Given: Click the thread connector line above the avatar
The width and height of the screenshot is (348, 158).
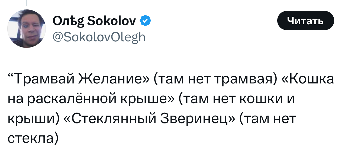Looking at the screenshot, I should click(27, 3).
